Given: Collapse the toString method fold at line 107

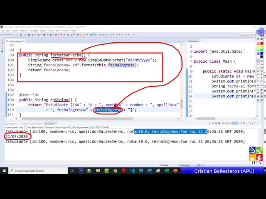Looking at the screenshot, I should click(x=15, y=95).
